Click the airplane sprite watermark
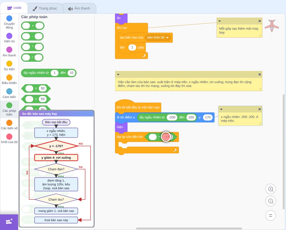This screenshot has width=286, height=230. click(x=272, y=26)
